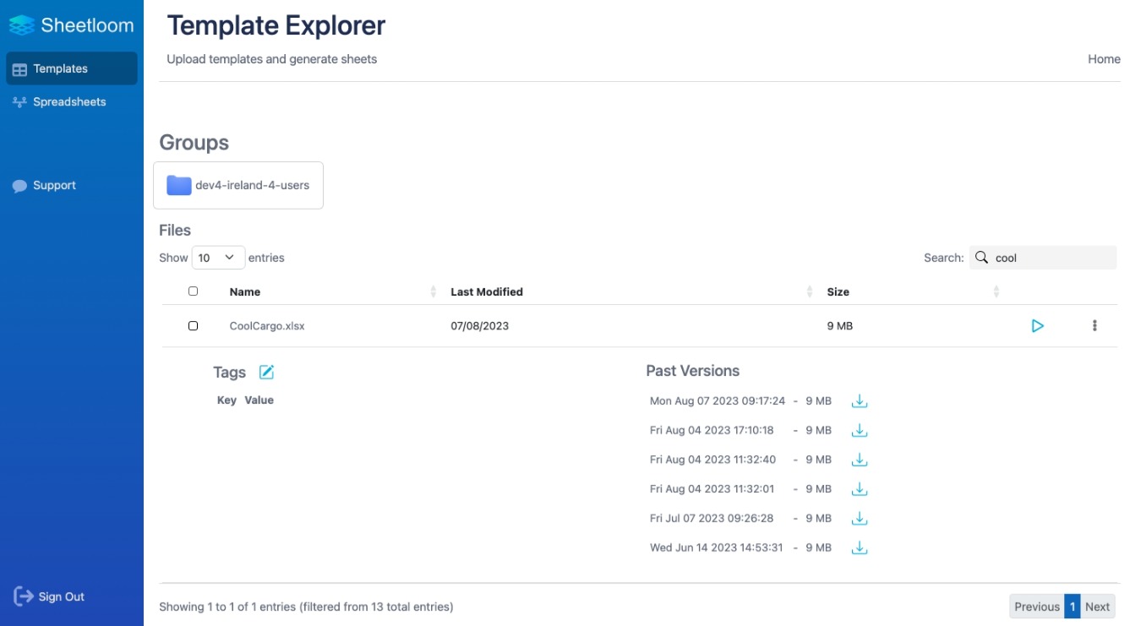Sort the table by Name column
This screenshot has height=626, width=1130.
click(245, 292)
